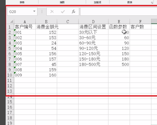
Task: Open the Name Box dropdown arrow
Action: pyautogui.click(x=34, y=11)
